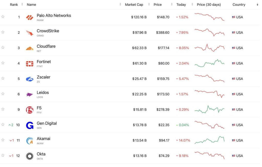Sort table by Today change column
This screenshot has width=262, height=167.
[x=181, y=5]
